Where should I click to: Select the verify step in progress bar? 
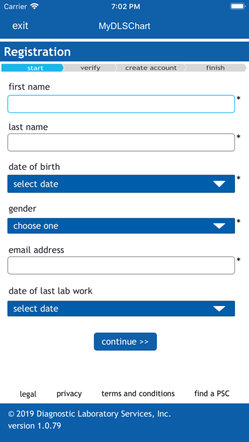tap(90, 68)
